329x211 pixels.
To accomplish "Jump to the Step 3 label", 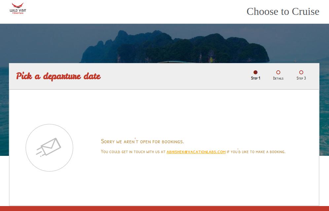I will [x=301, y=78].
